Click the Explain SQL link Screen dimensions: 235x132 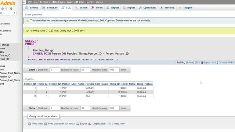(x=210, y=63)
